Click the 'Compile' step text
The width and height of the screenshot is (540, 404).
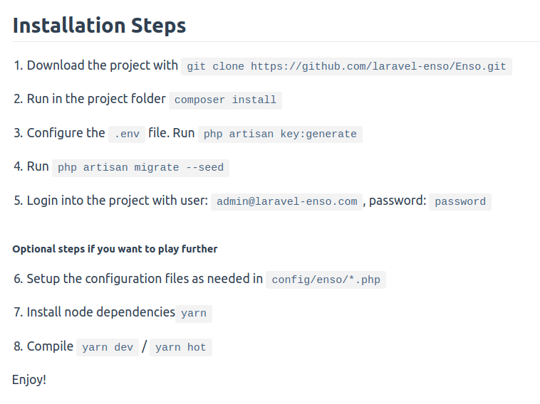50,346
